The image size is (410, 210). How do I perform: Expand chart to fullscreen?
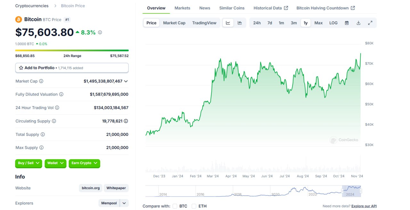pos(370,23)
